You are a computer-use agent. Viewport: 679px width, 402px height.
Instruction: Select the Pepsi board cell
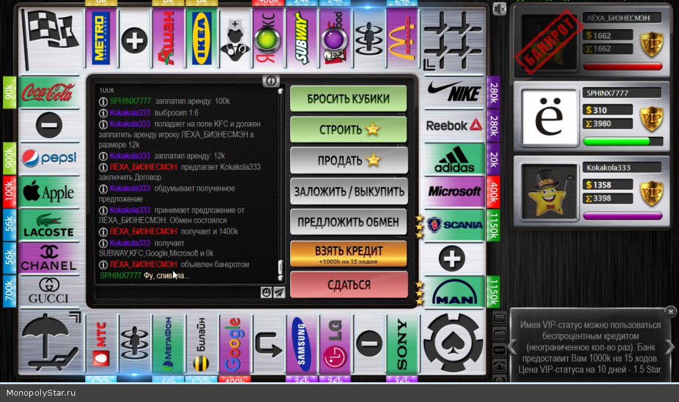pyautogui.click(x=48, y=158)
